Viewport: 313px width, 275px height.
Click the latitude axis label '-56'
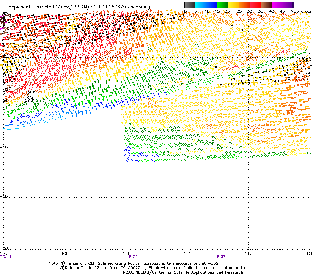pos(4,147)
